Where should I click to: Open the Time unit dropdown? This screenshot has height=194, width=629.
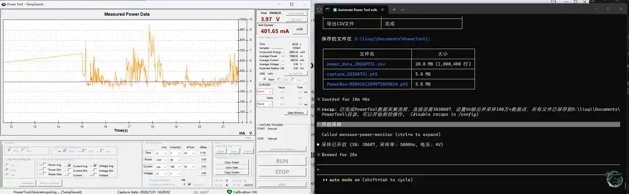point(161,153)
